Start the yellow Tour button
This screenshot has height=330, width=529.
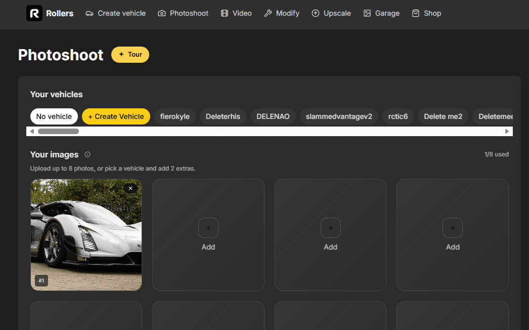[x=130, y=54]
